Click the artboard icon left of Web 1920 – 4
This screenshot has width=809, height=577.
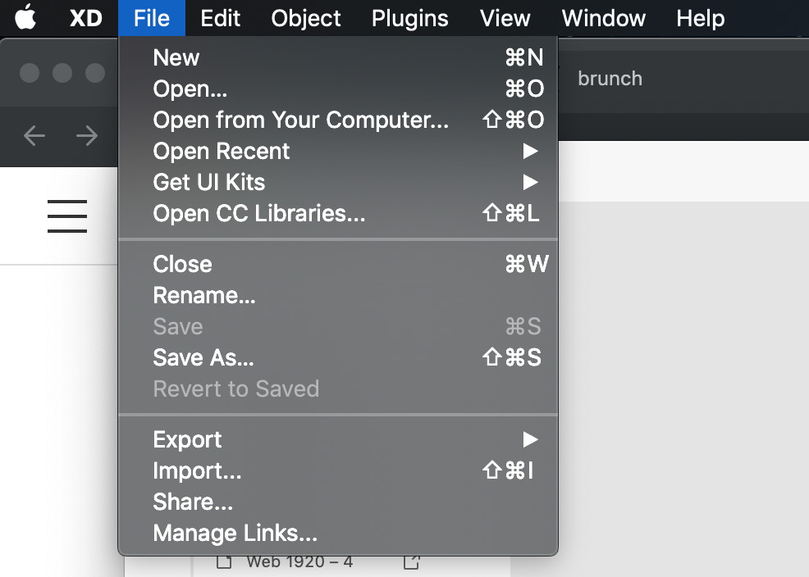(x=222, y=563)
